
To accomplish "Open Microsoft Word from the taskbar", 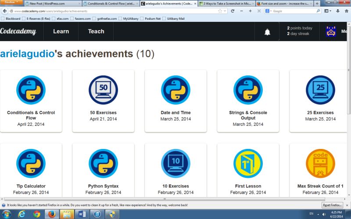I will click(82, 214).
